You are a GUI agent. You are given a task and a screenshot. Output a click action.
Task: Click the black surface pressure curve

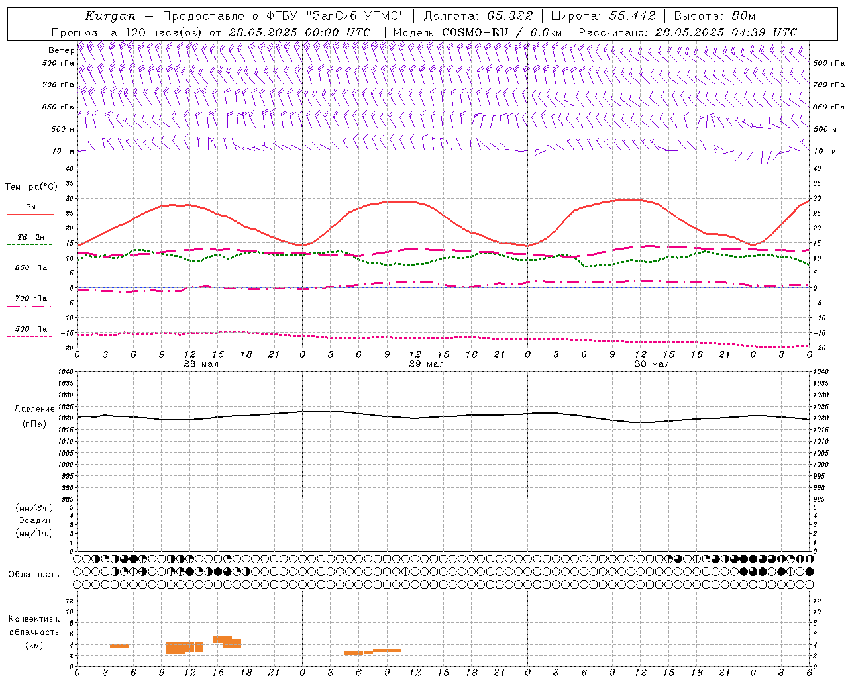pos(444,416)
